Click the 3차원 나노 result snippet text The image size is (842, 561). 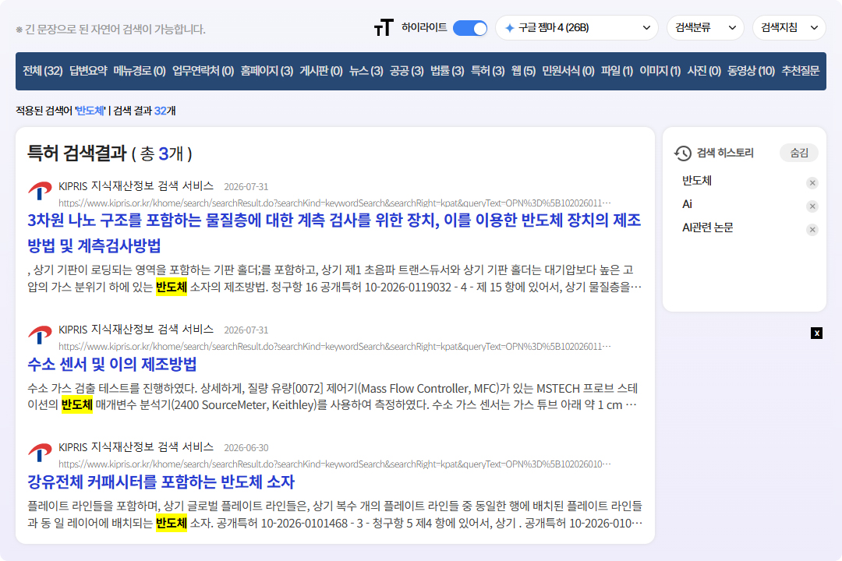click(334, 279)
